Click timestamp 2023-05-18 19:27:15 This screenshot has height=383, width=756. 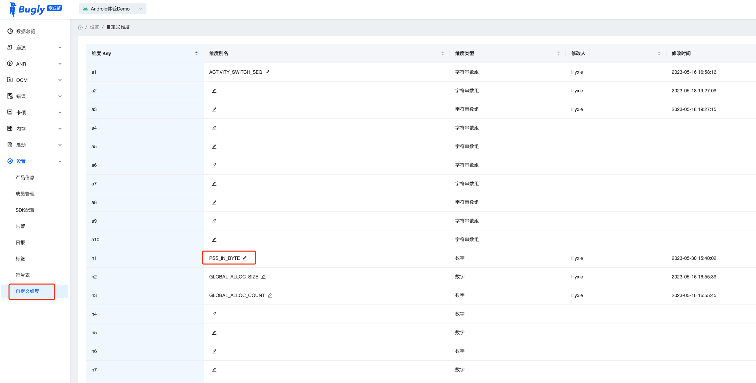click(x=694, y=109)
